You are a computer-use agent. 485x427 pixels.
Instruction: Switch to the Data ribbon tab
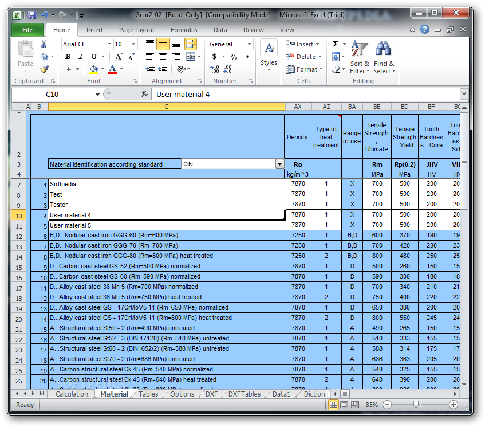[x=220, y=30]
